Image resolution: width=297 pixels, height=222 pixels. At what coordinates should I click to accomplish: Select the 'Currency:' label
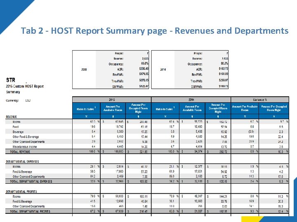[x=12, y=100]
